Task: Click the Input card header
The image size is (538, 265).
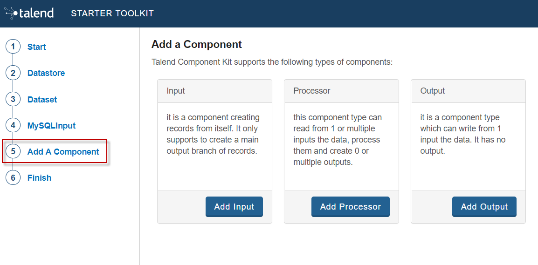Action: (214, 91)
